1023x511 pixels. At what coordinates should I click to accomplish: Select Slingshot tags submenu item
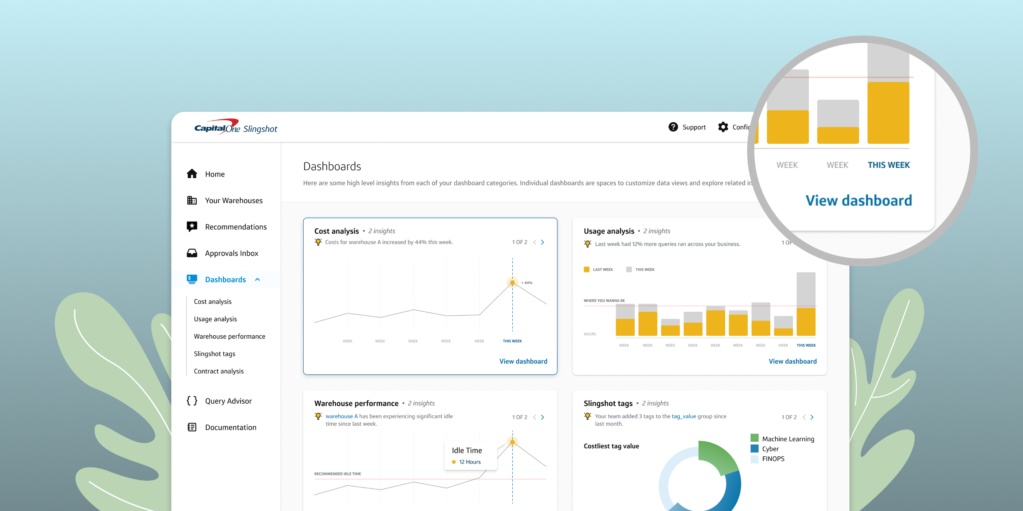point(215,354)
